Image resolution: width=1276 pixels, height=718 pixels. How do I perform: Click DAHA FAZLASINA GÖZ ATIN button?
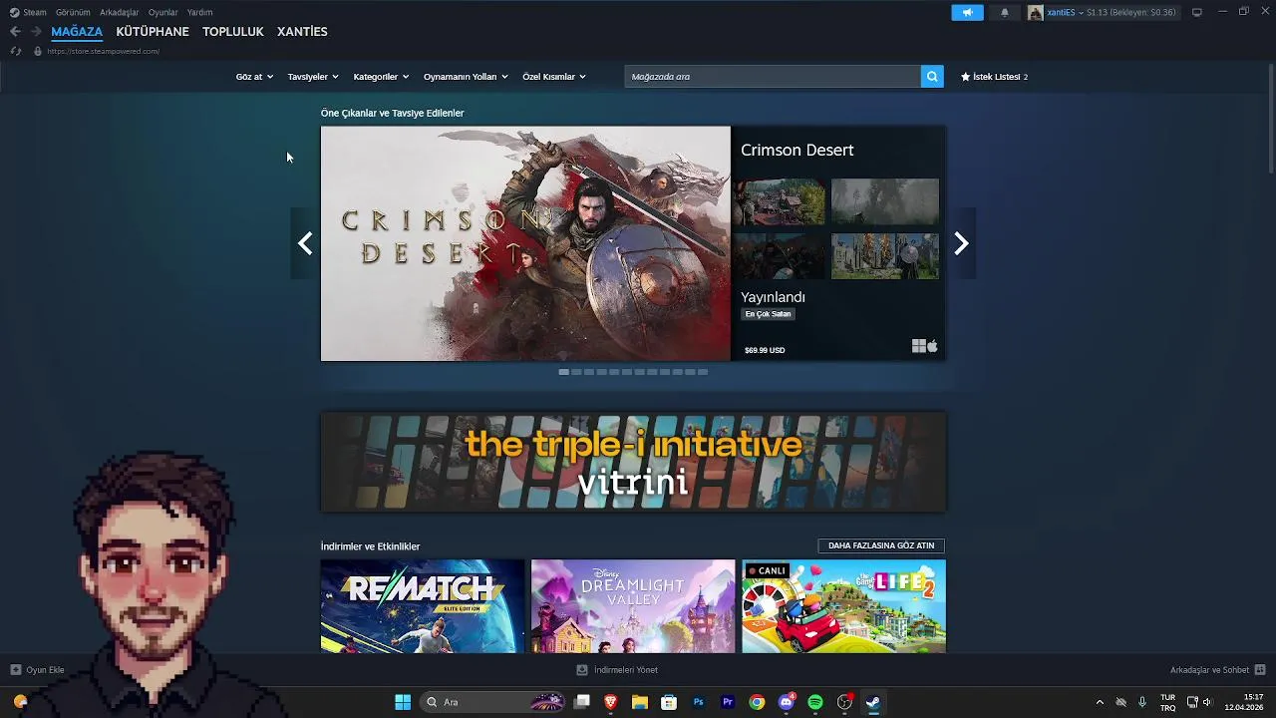pyautogui.click(x=881, y=545)
